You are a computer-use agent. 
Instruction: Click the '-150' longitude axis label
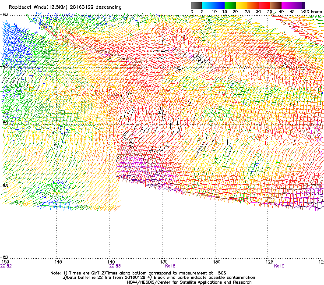coord(5,262)
